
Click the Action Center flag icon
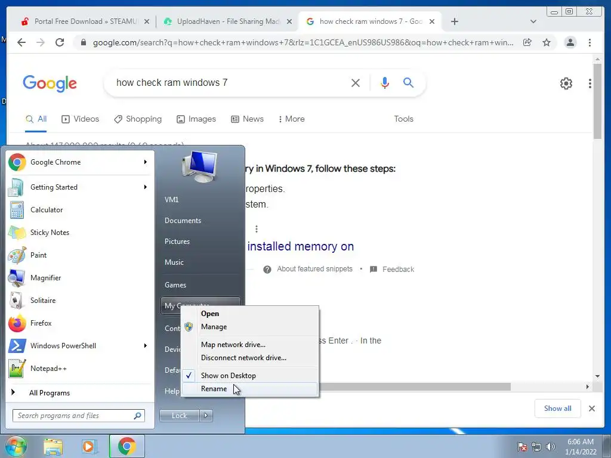click(x=521, y=447)
